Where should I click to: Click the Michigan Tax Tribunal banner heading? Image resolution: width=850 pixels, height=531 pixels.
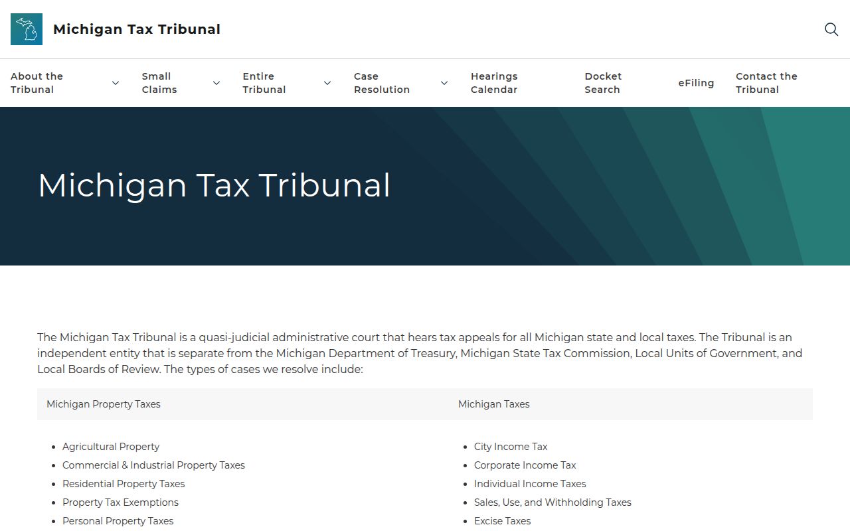click(214, 185)
